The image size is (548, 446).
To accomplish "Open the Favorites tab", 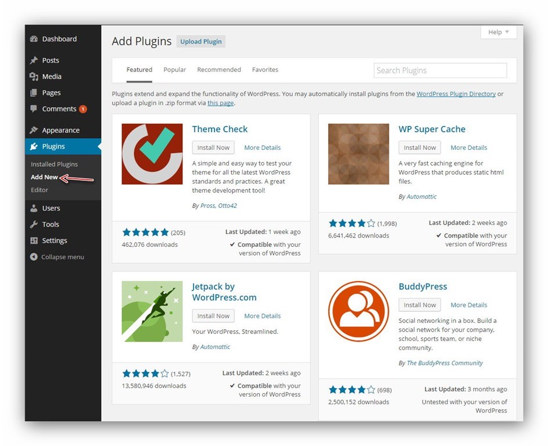I will click(265, 69).
